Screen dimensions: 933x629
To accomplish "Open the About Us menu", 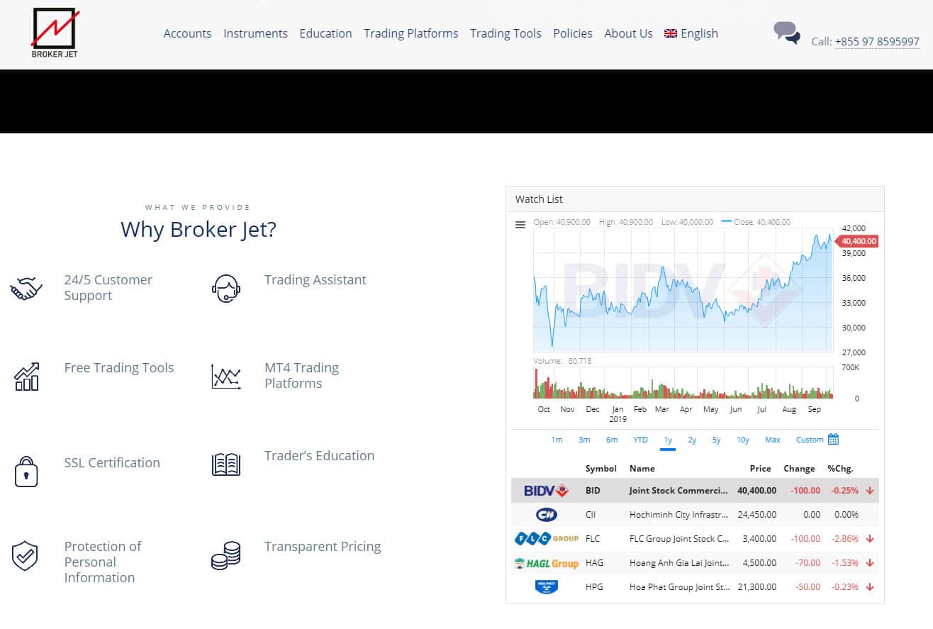I will (628, 33).
